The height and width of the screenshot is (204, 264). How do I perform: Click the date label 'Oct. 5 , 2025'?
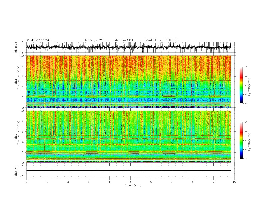coord(93,40)
